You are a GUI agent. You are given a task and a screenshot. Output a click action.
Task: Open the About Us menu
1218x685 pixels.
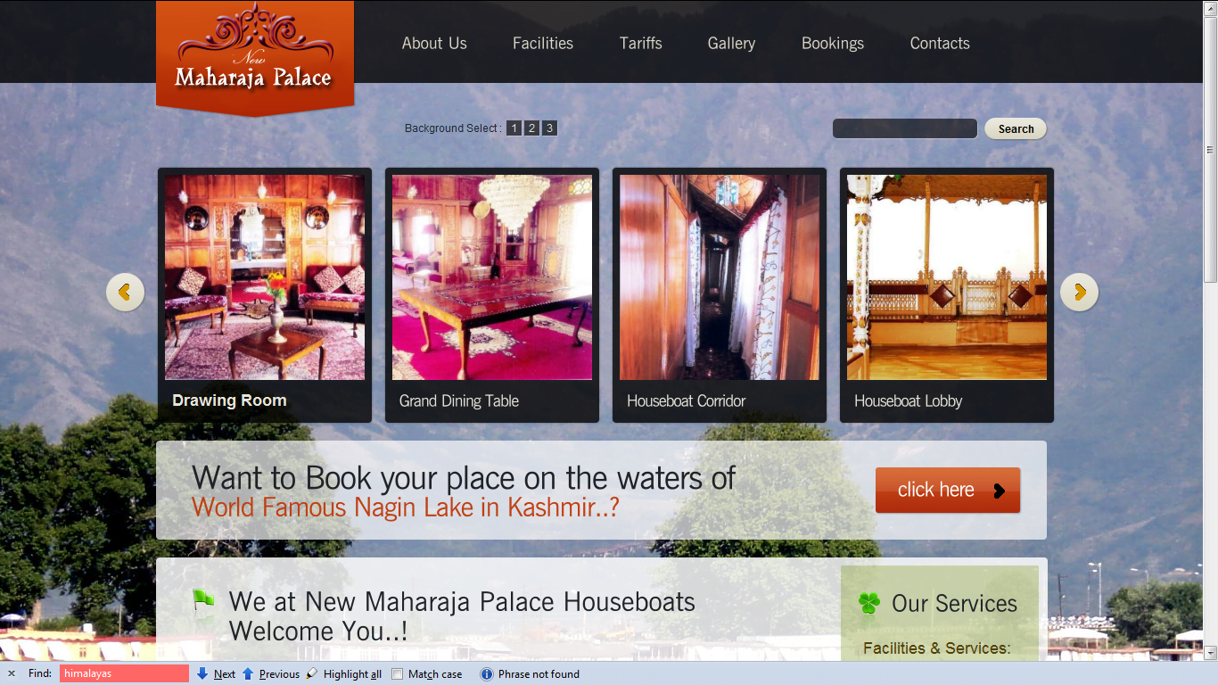coord(434,43)
